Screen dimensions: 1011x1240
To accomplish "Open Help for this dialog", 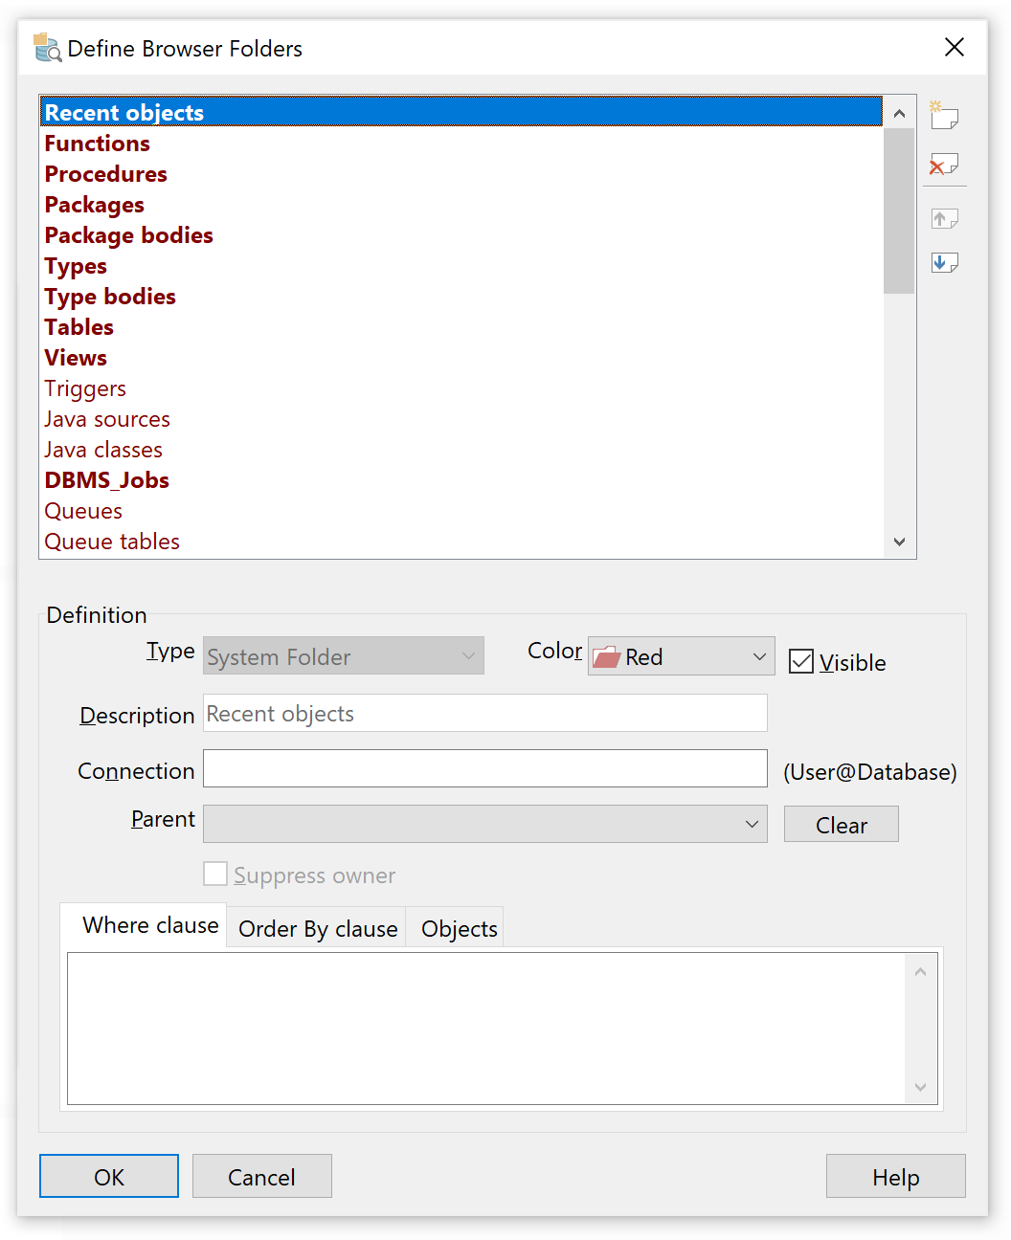I will (x=895, y=1176).
